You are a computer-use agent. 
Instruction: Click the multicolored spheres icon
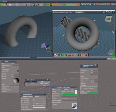(76, 55)
